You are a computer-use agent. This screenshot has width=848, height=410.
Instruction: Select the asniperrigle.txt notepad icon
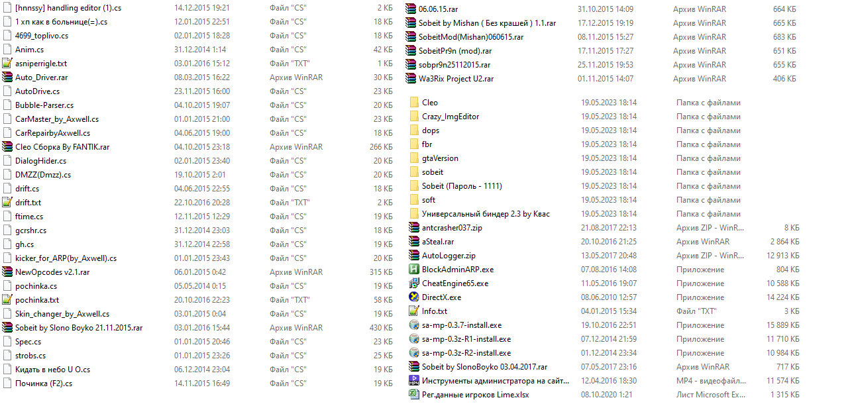[7, 64]
